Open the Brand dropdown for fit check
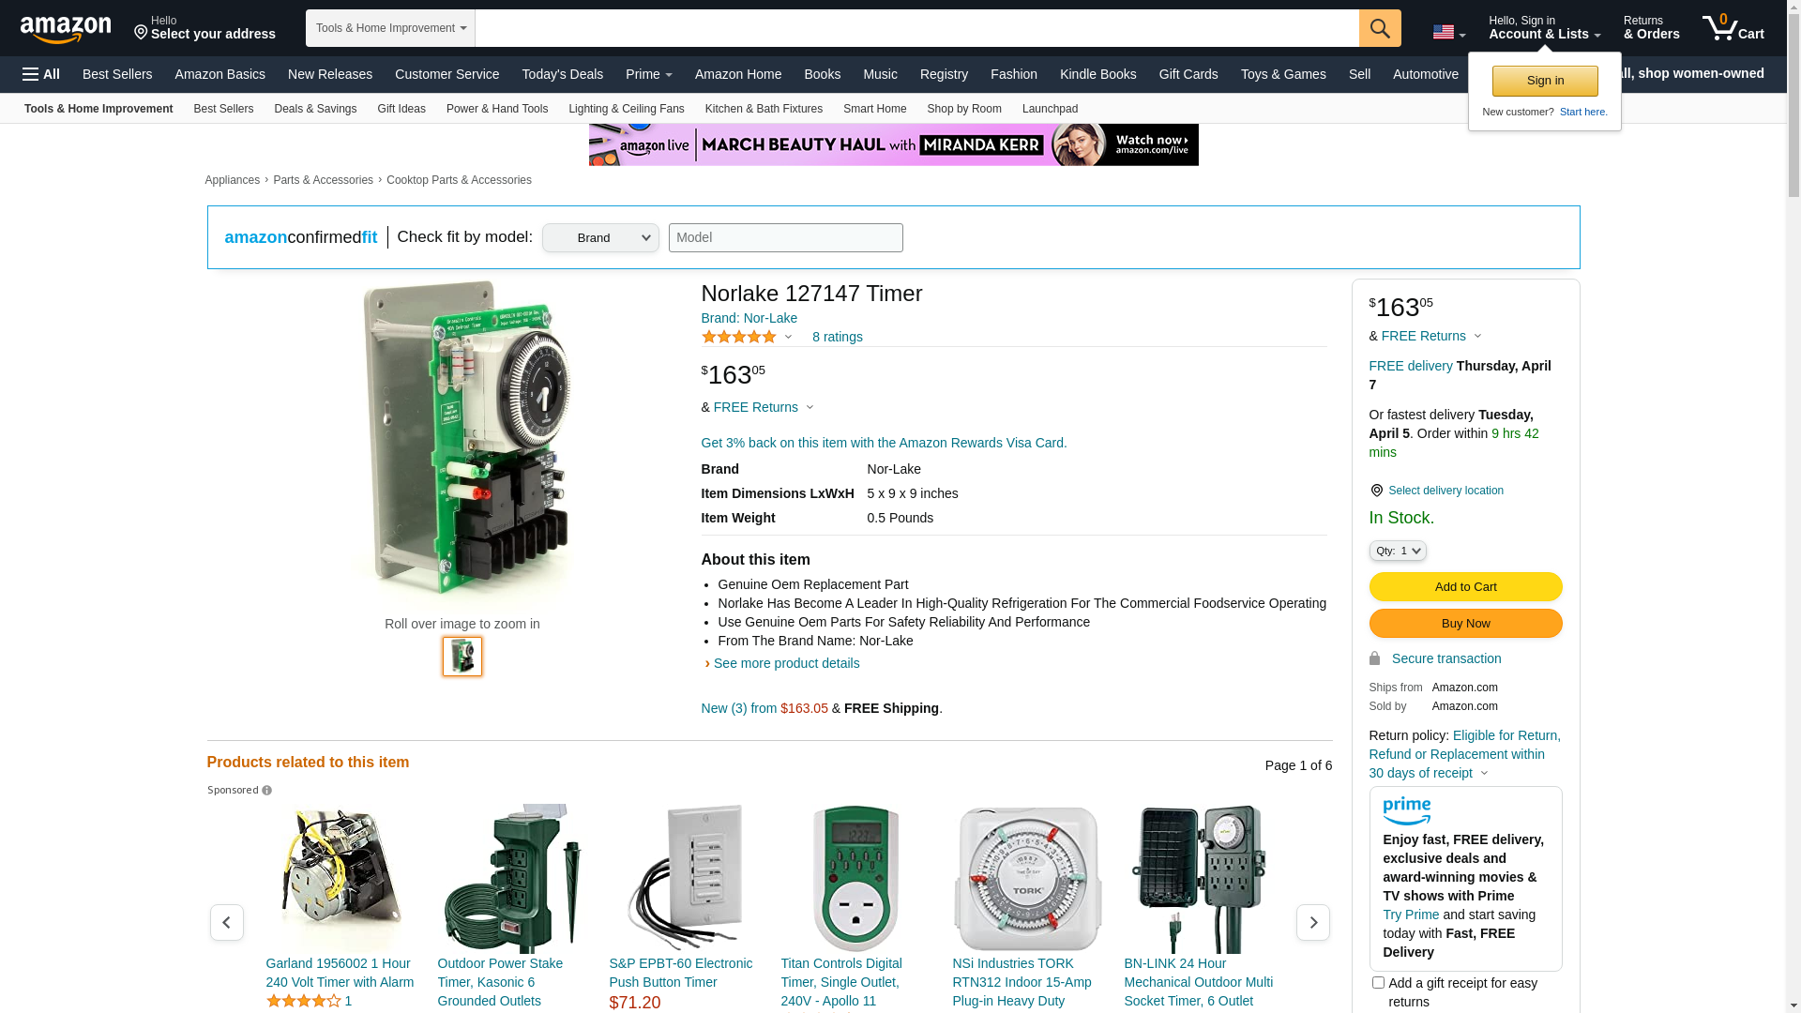Screen dimensions: 1801x1013 point(600,238)
